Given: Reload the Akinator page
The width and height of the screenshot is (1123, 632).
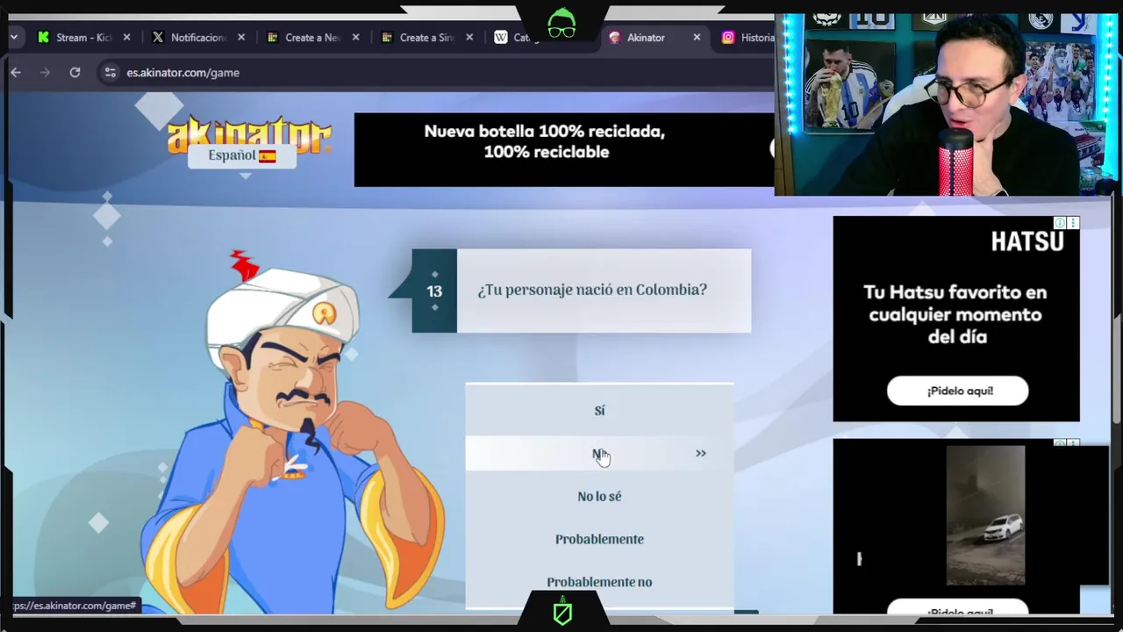Looking at the screenshot, I should 75,72.
